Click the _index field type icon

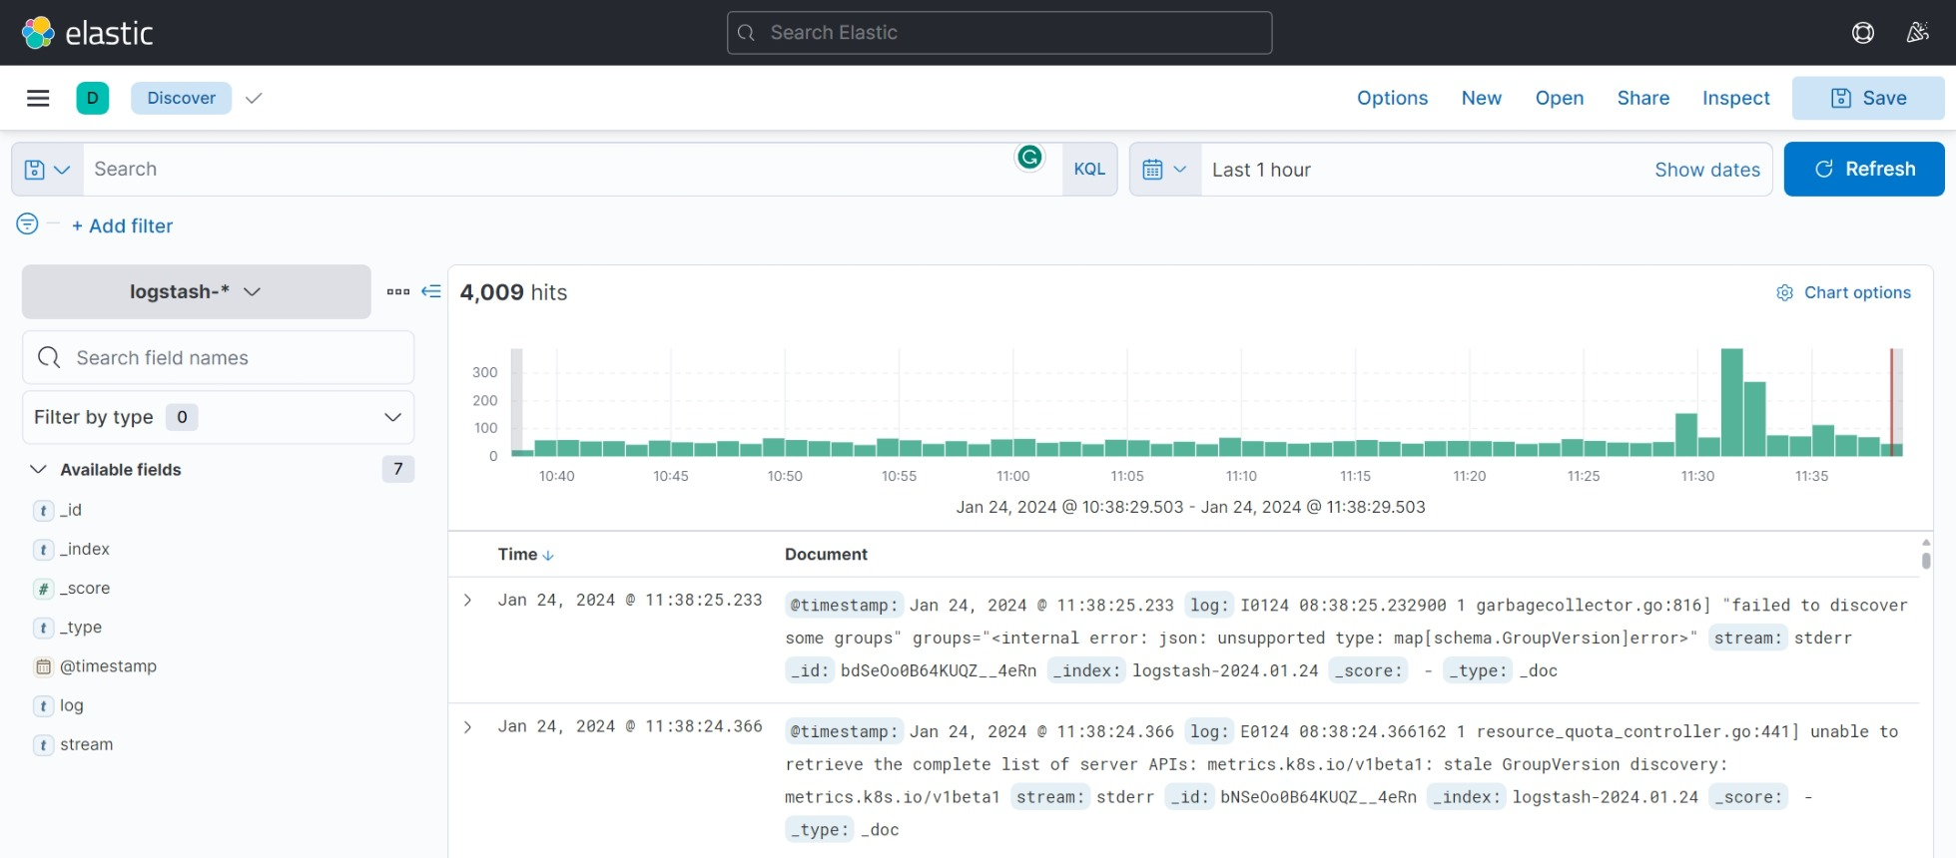[x=43, y=550]
